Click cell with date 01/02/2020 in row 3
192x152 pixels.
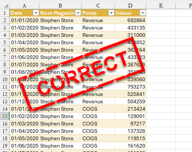click(24, 28)
